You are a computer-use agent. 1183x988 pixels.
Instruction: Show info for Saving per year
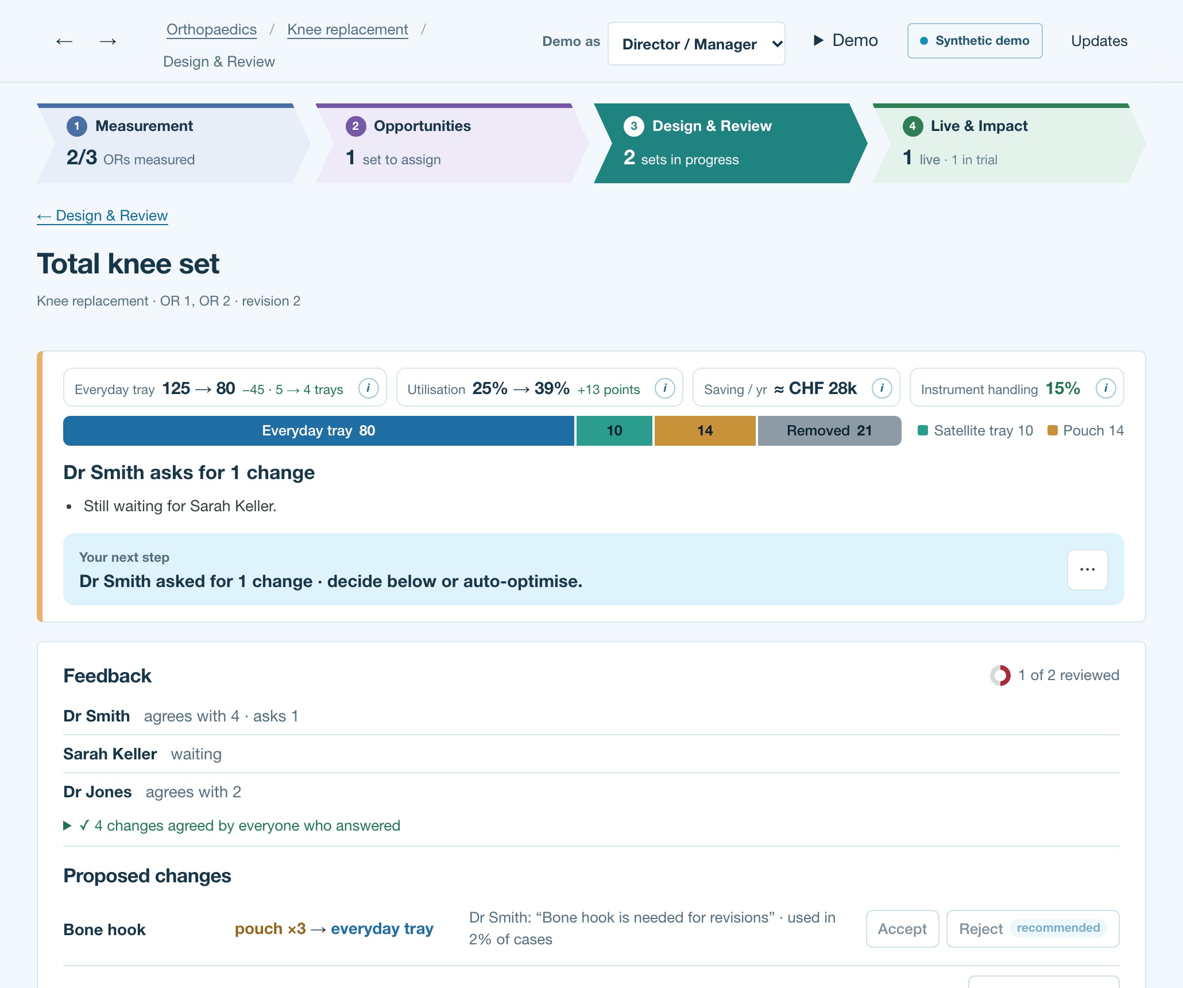point(882,388)
